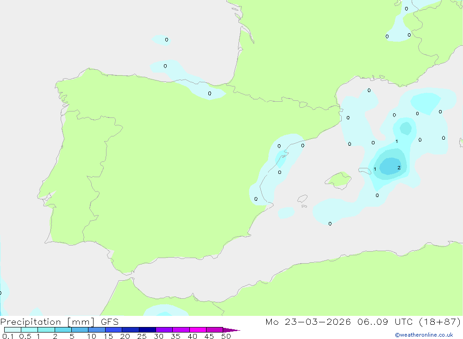This screenshot has height=339, width=463.
Task: Pick the 25–30 mm navy legend swatch
Action: click(x=147, y=330)
